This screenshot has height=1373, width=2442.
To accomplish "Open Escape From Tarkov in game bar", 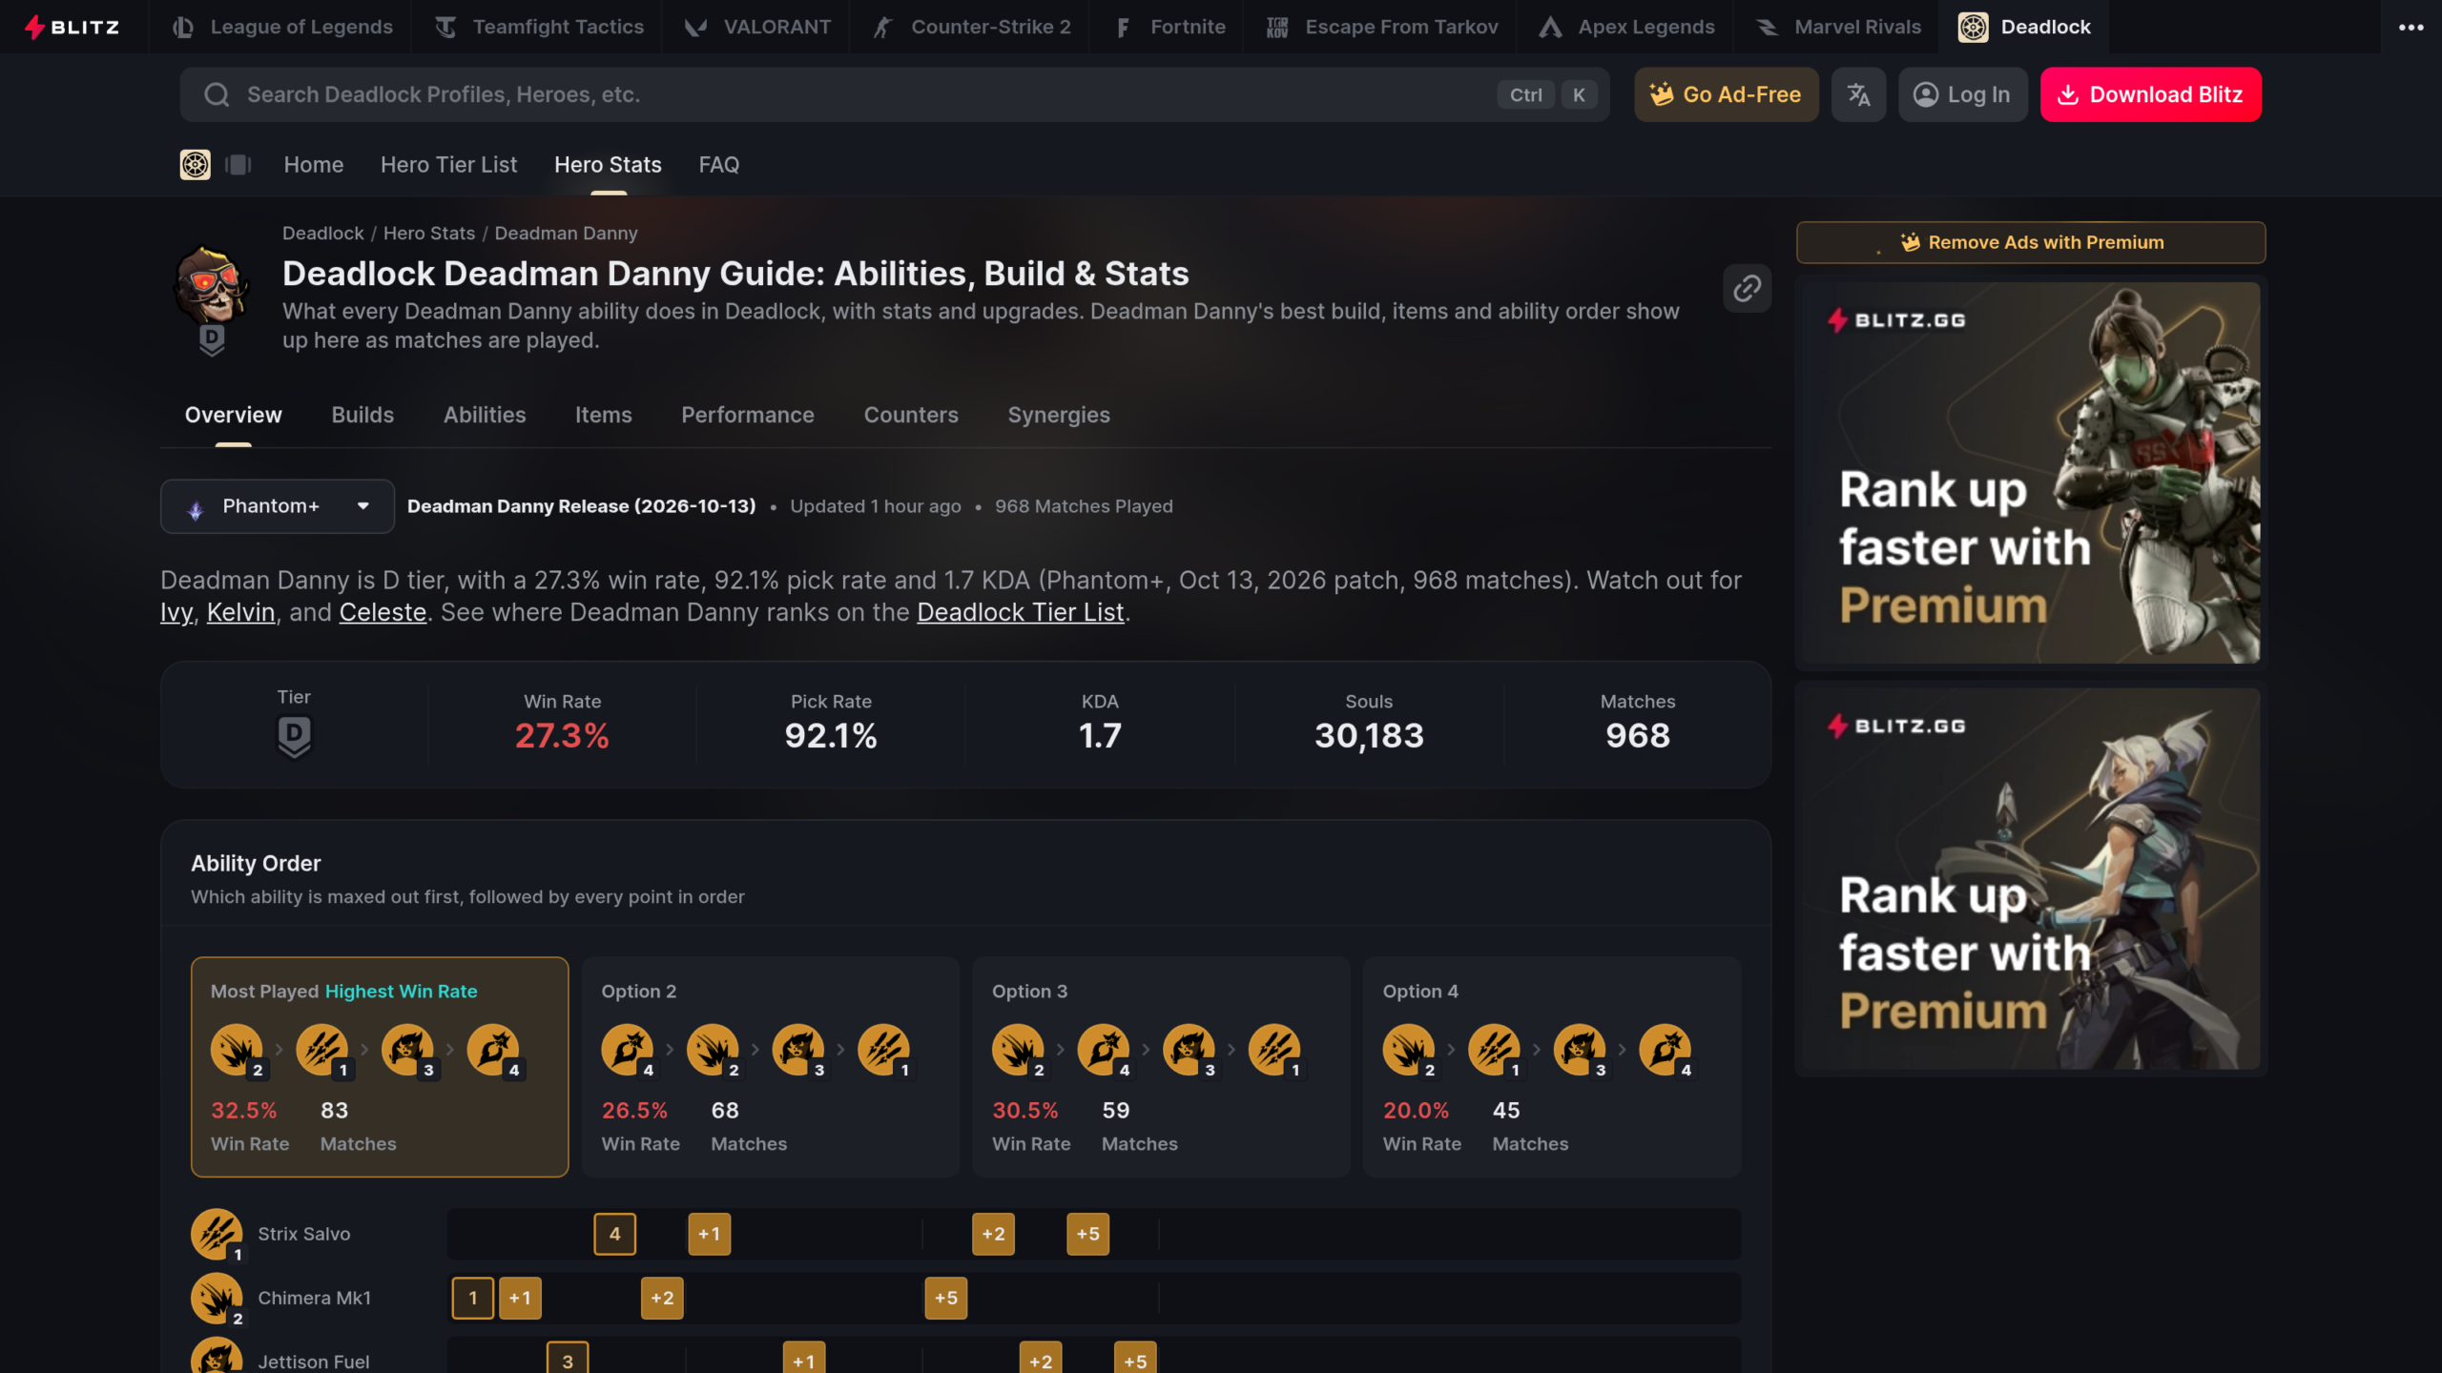I will [1382, 27].
